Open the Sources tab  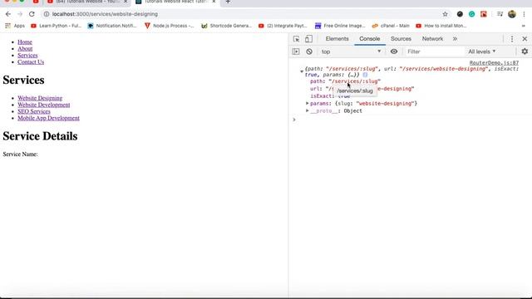point(401,39)
